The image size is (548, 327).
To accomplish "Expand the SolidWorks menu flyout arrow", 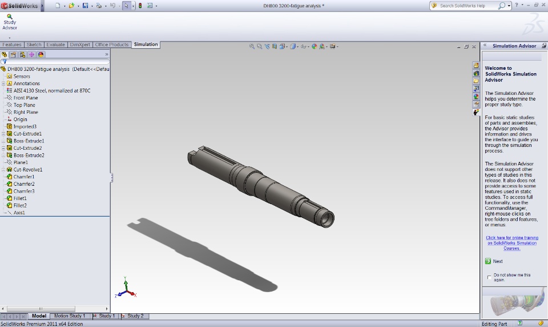I will (x=42, y=6).
